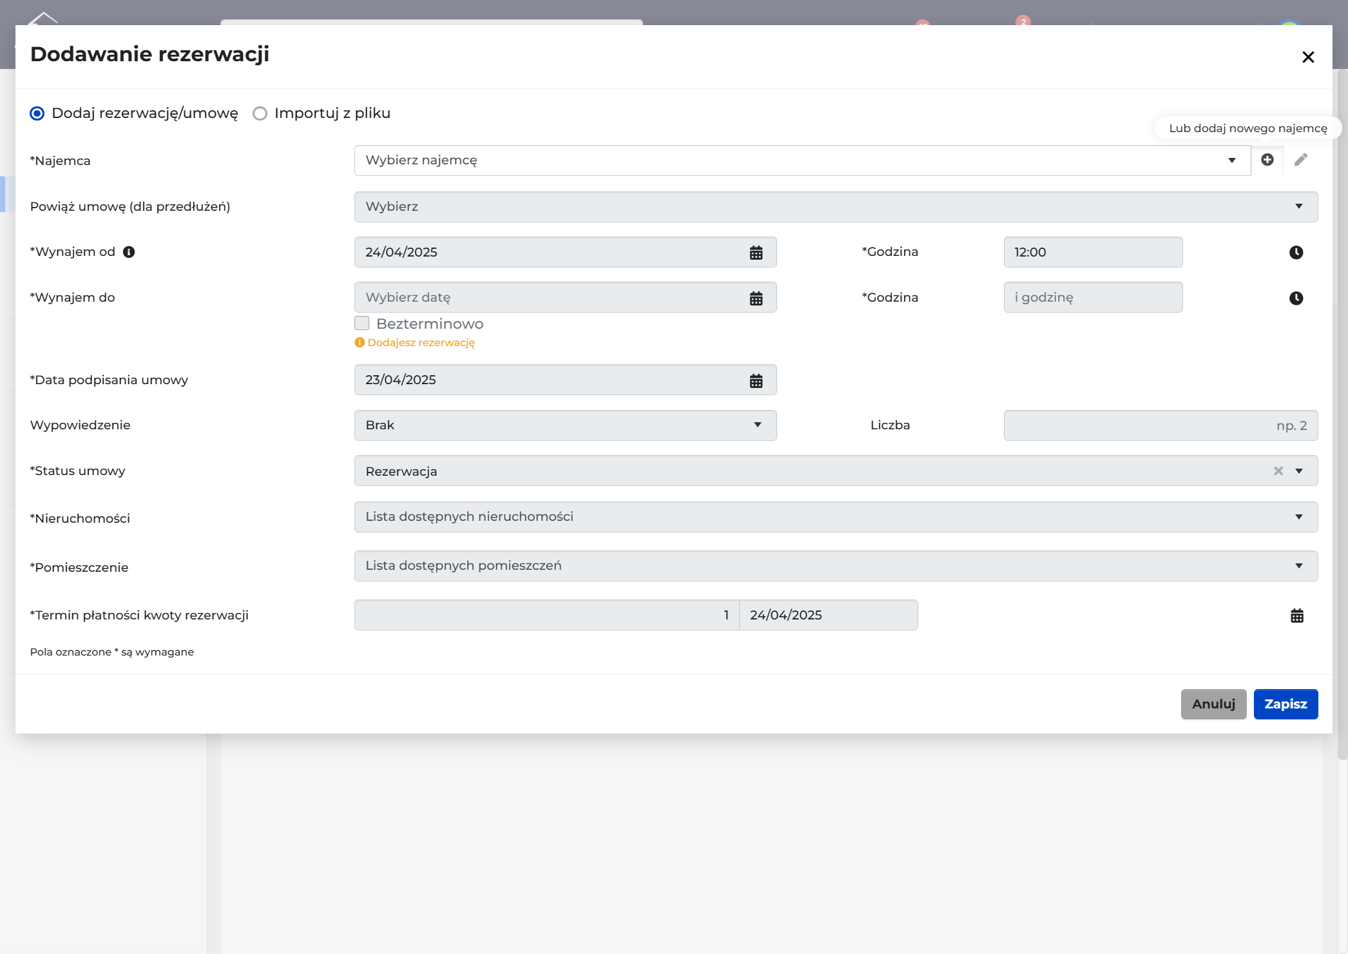1348x954 pixels.
Task: Click the Dodajesz rezerwację notice
Action: tap(415, 343)
